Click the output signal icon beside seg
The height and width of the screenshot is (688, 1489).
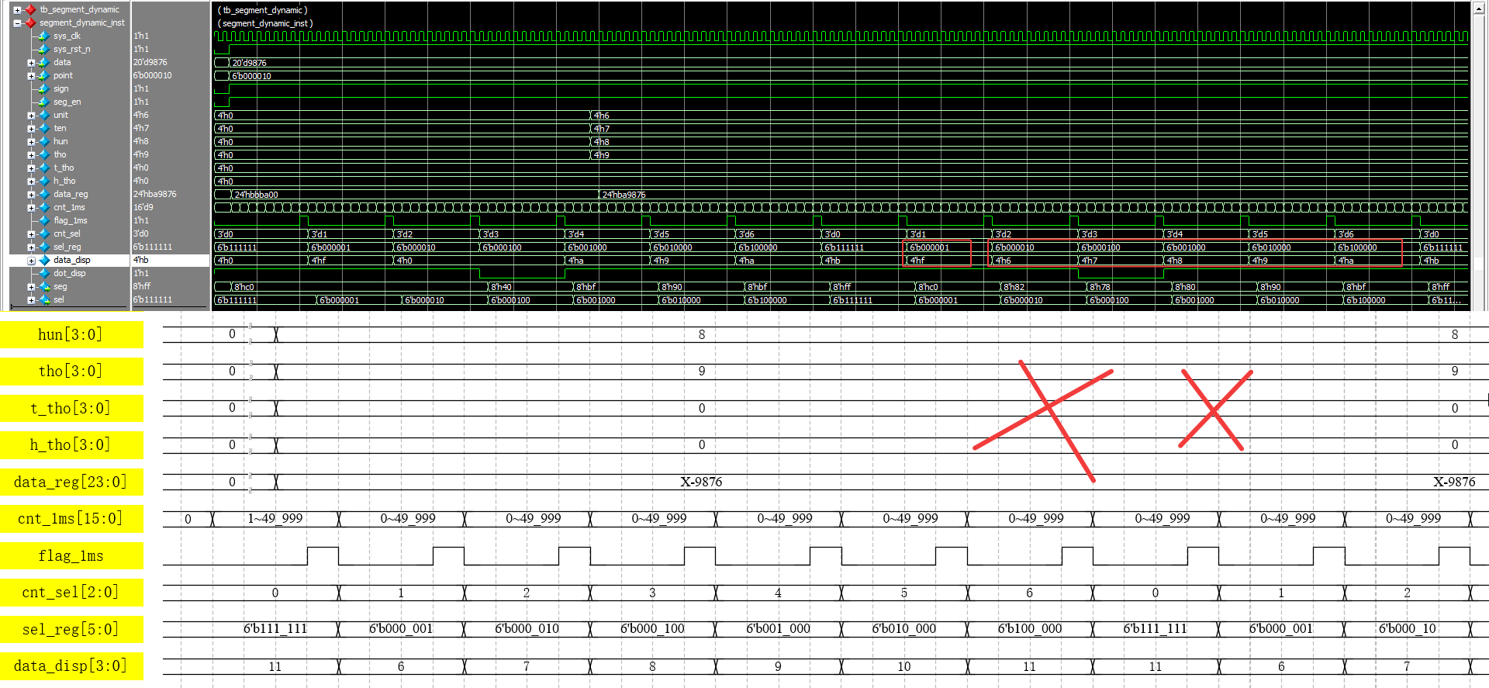point(44,286)
